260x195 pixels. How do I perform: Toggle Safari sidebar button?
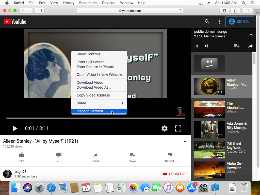[x=40, y=11]
